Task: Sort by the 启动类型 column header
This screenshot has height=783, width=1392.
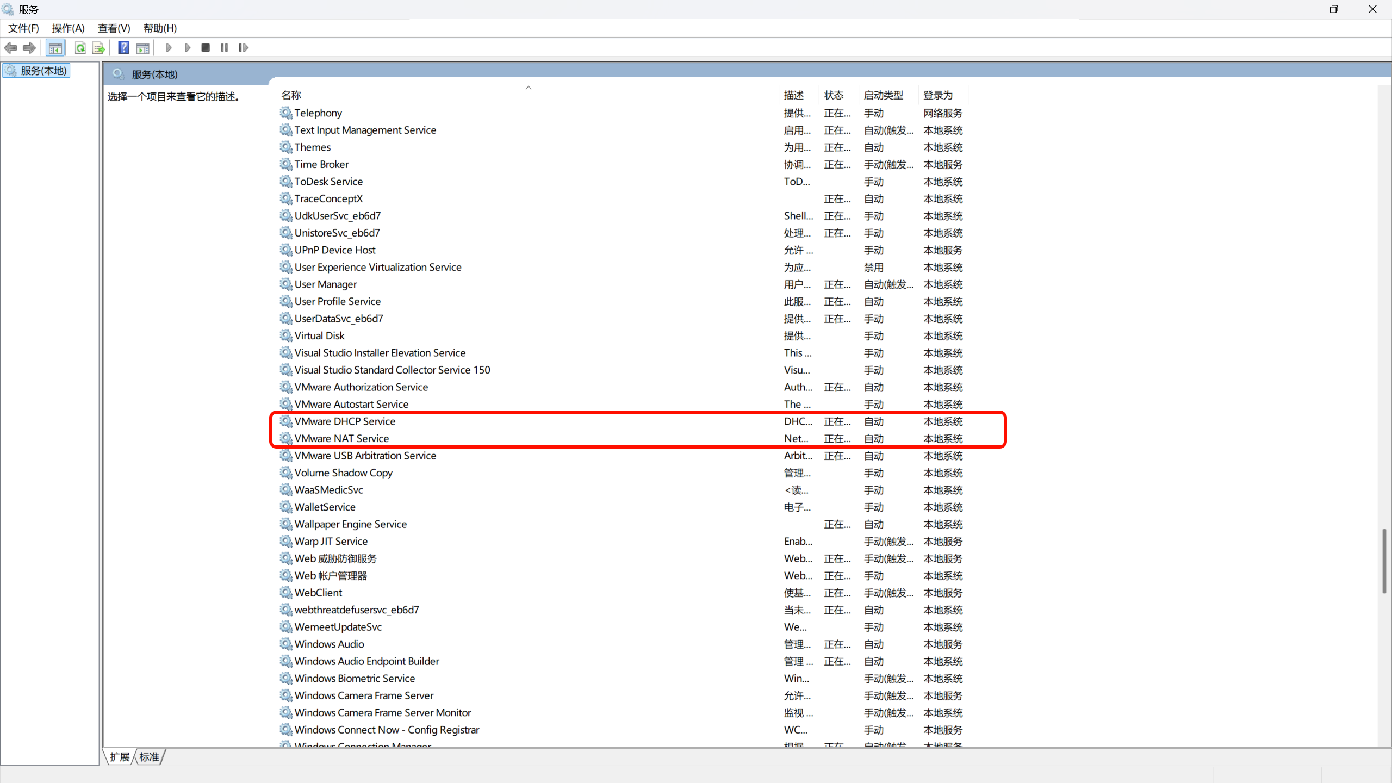Action: point(883,95)
